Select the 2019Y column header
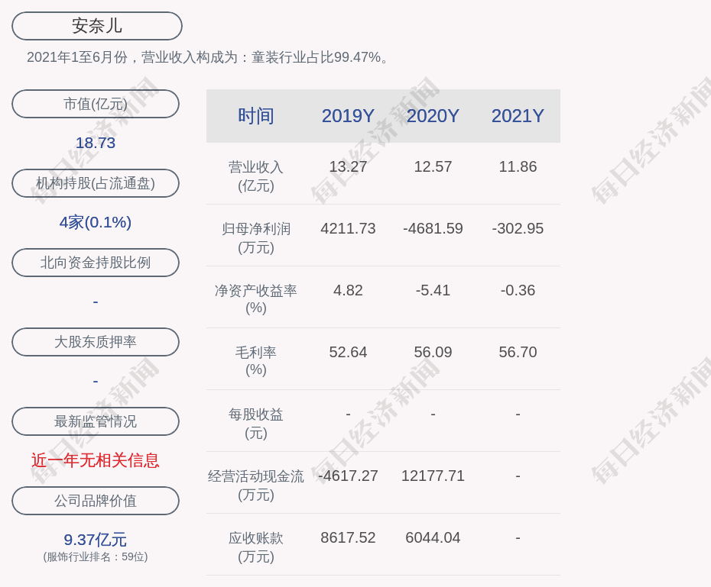 click(349, 116)
